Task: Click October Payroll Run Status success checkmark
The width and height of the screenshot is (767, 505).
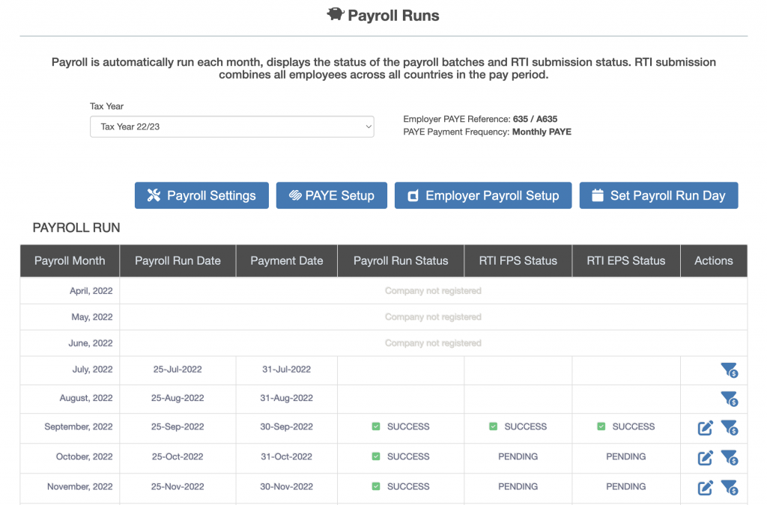Action: coord(376,456)
